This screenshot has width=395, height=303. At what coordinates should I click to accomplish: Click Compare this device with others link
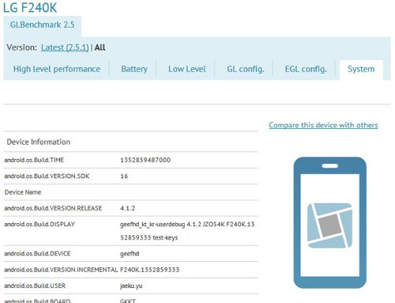(x=323, y=125)
